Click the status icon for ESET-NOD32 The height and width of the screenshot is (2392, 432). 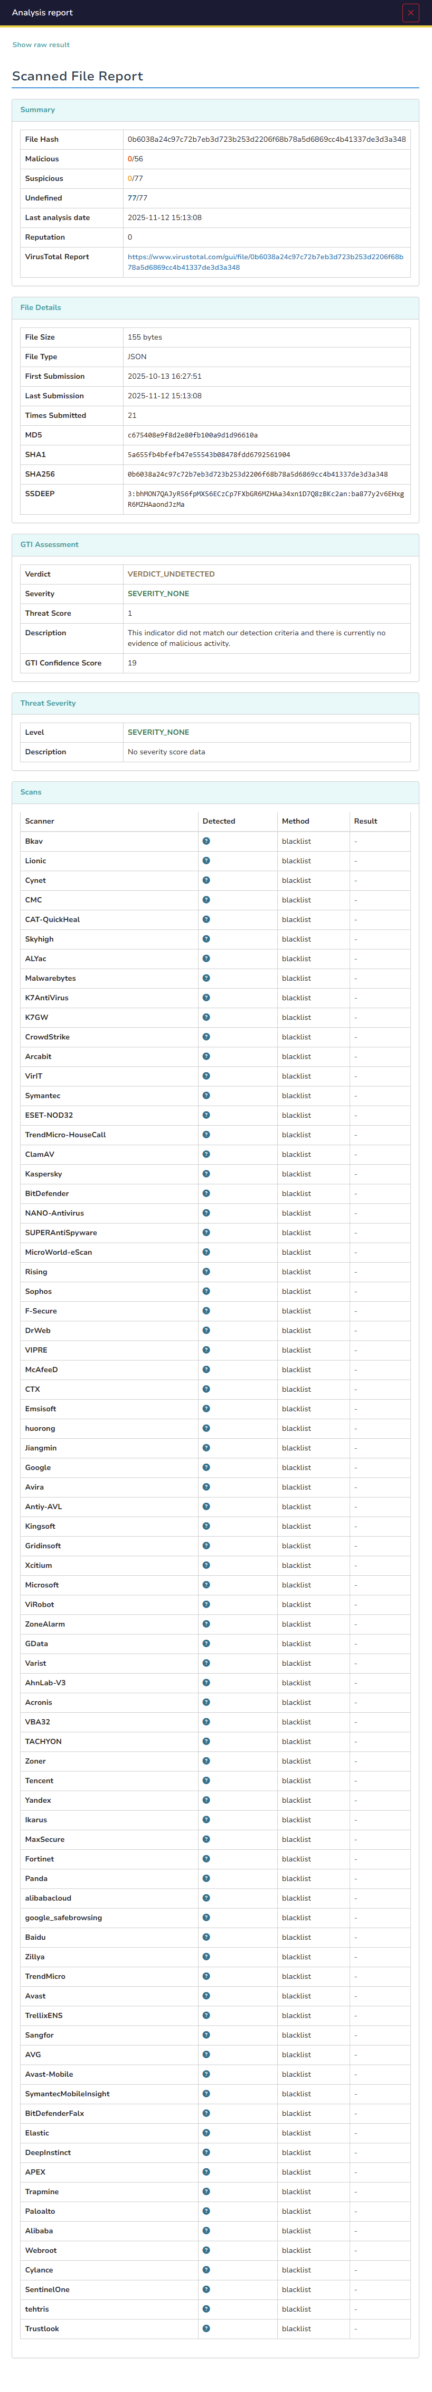[206, 1115]
